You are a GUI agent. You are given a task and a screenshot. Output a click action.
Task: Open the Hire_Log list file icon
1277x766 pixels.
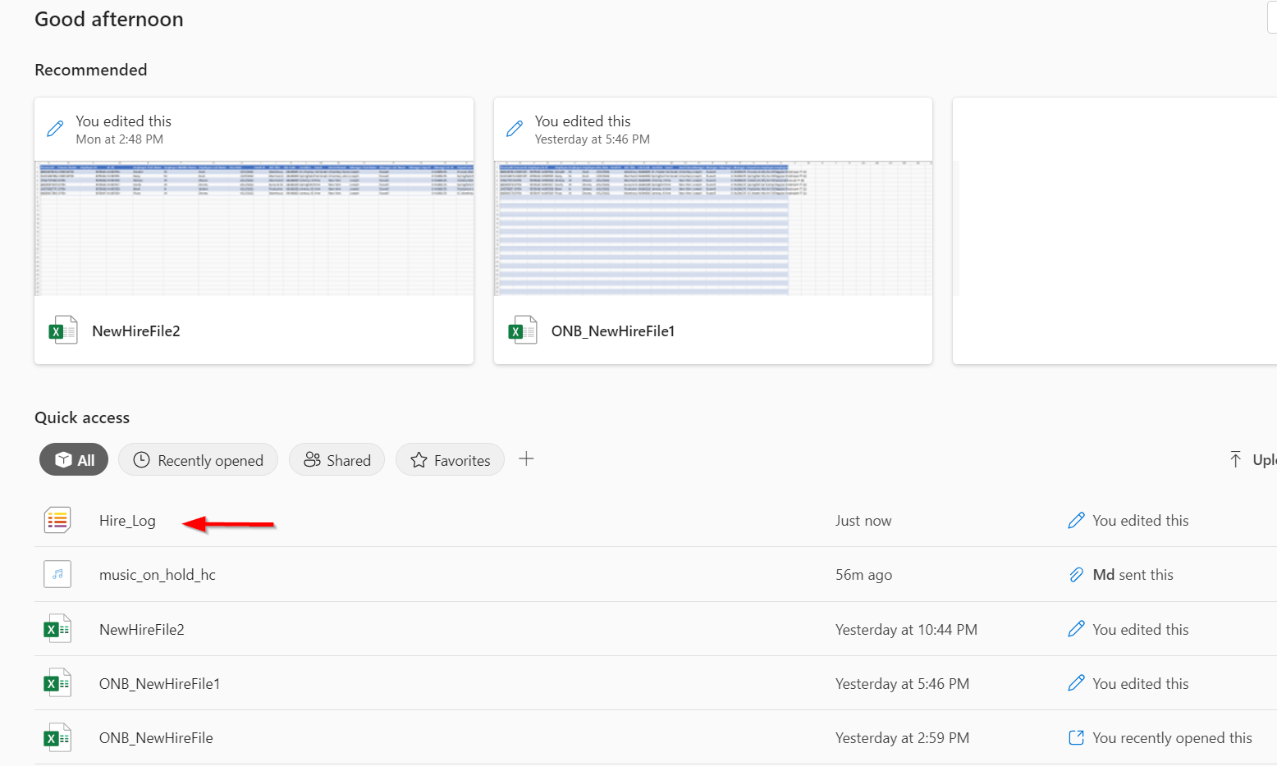[x=57, y=520]
